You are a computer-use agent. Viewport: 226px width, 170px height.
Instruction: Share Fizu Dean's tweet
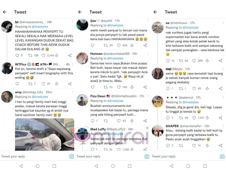[145, 121]
